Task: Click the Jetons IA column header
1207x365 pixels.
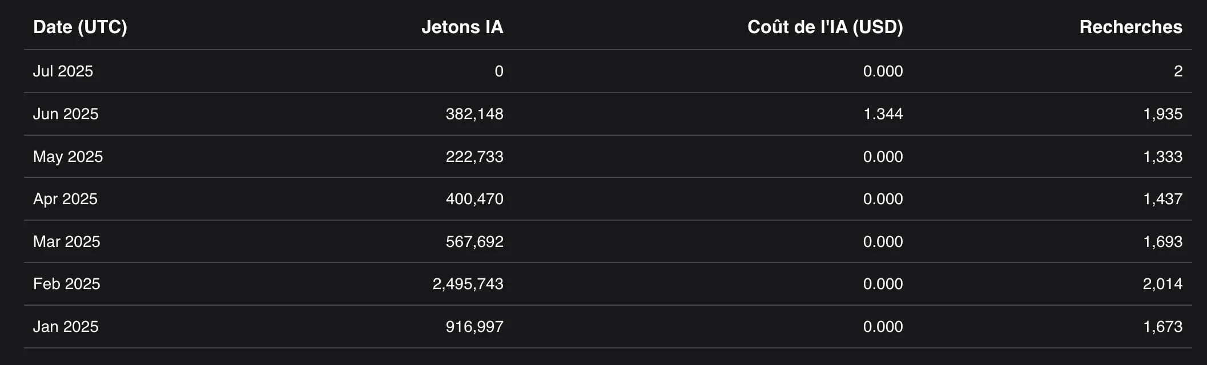Action: pos(462,27)
